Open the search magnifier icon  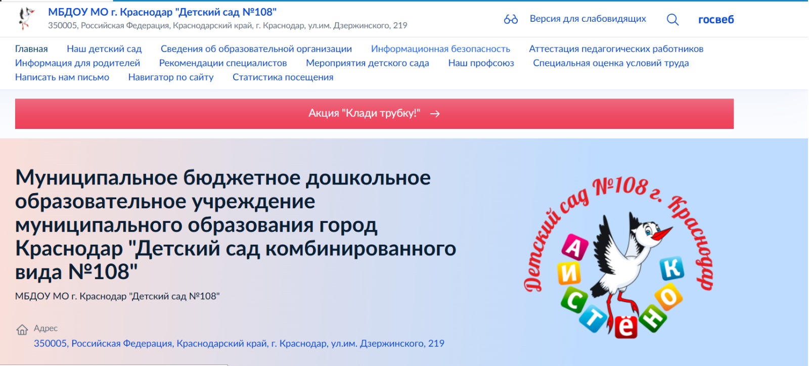672,19
